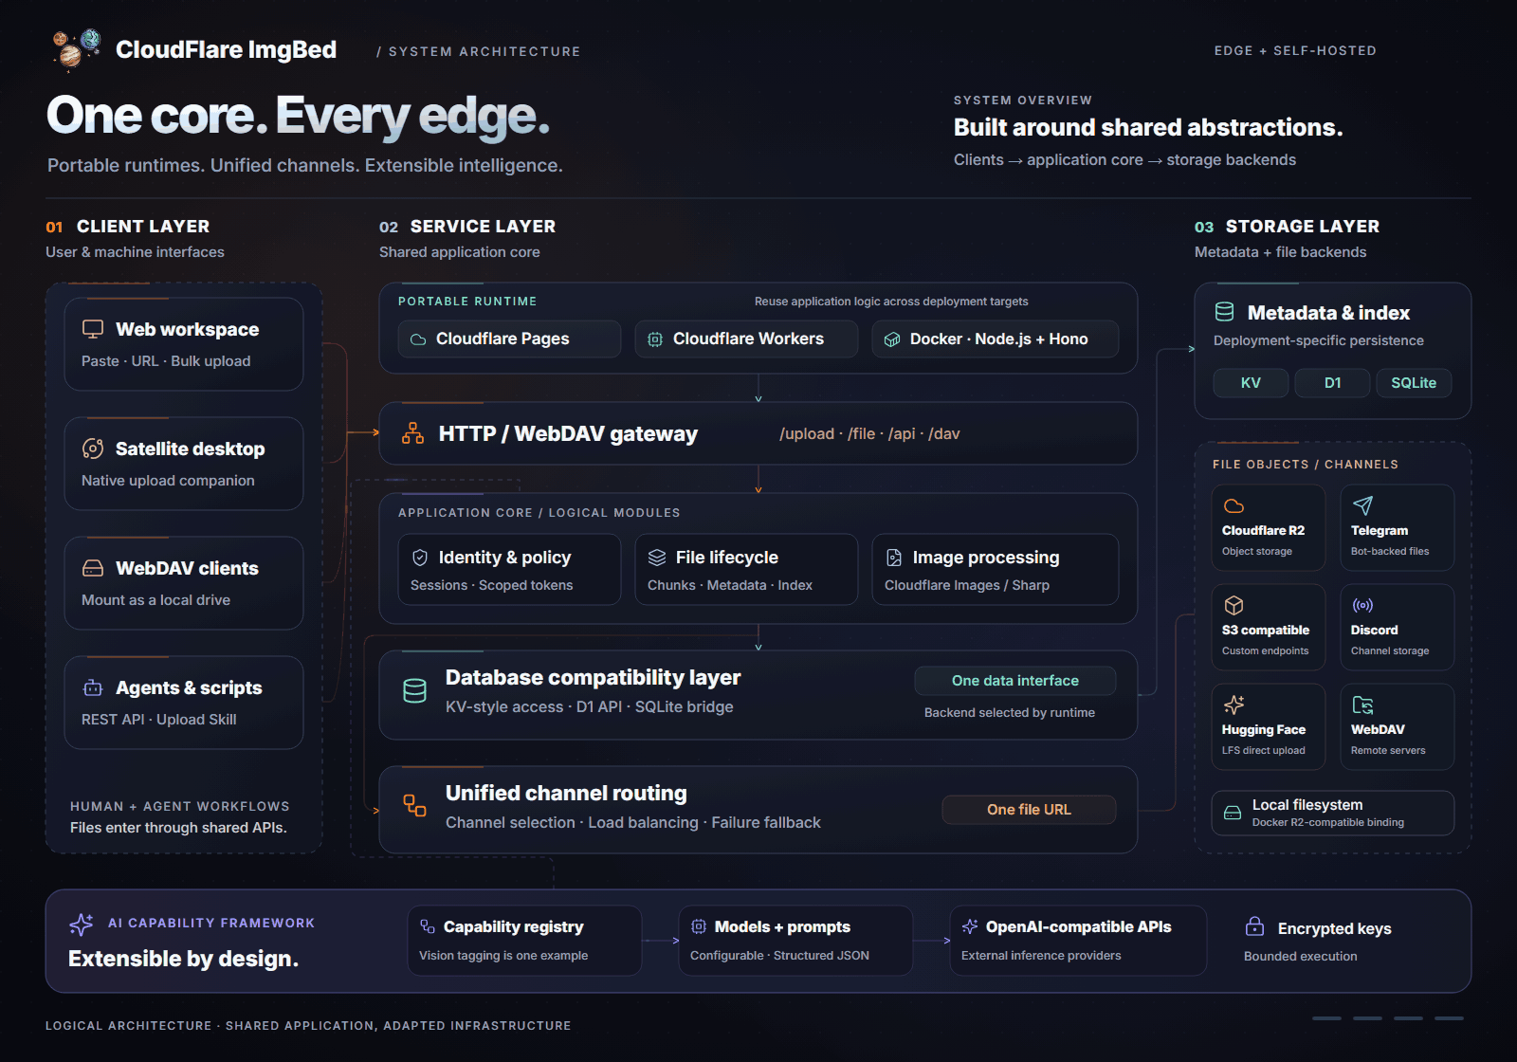Click the Web workspace monitor icon

coord(93,329)
